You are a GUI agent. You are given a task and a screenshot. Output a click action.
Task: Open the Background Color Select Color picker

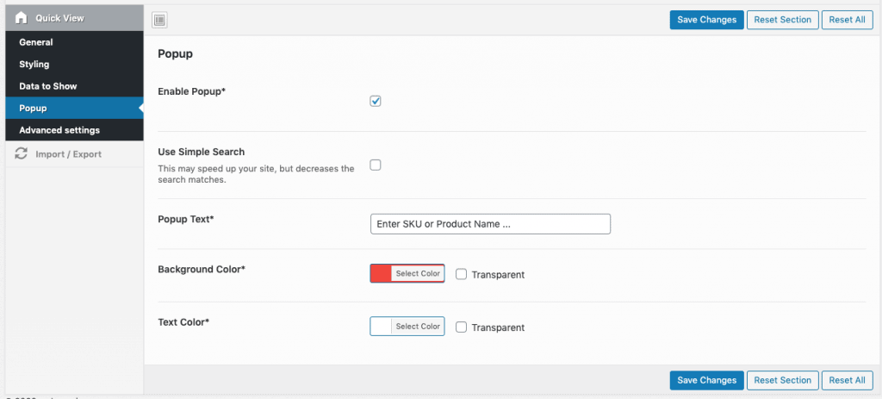click(x=418, y=274)
